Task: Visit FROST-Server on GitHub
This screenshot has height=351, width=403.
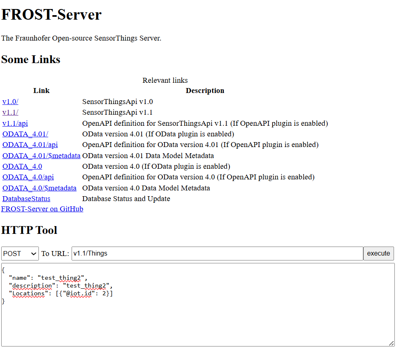Action: (x=42, y=209)
